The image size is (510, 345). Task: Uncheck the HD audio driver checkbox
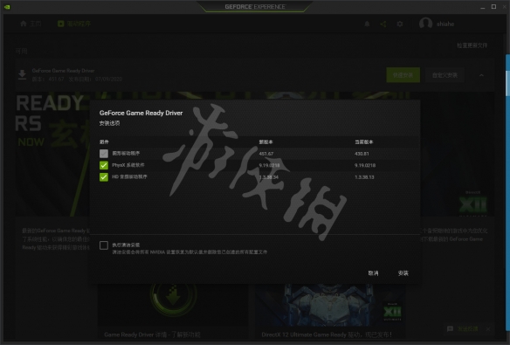click(104, 177)
